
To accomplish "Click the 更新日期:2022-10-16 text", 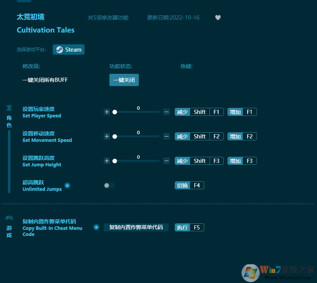I will [173, 18].
